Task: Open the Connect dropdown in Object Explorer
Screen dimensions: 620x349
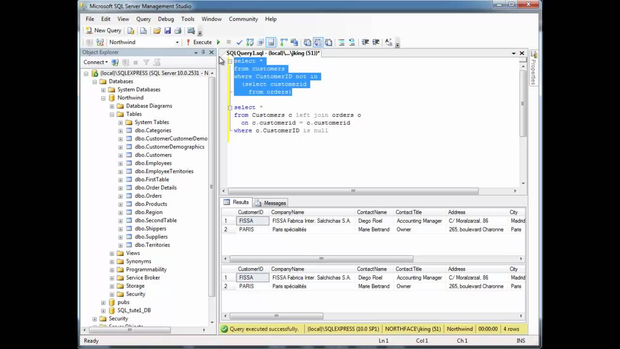Action: click(x=95, y=62)
